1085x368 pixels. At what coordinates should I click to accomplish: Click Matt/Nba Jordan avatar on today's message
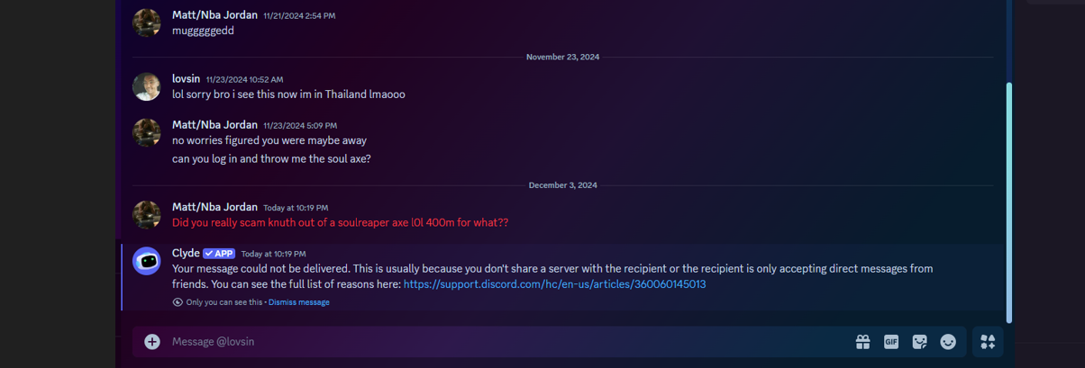(147, 214)
